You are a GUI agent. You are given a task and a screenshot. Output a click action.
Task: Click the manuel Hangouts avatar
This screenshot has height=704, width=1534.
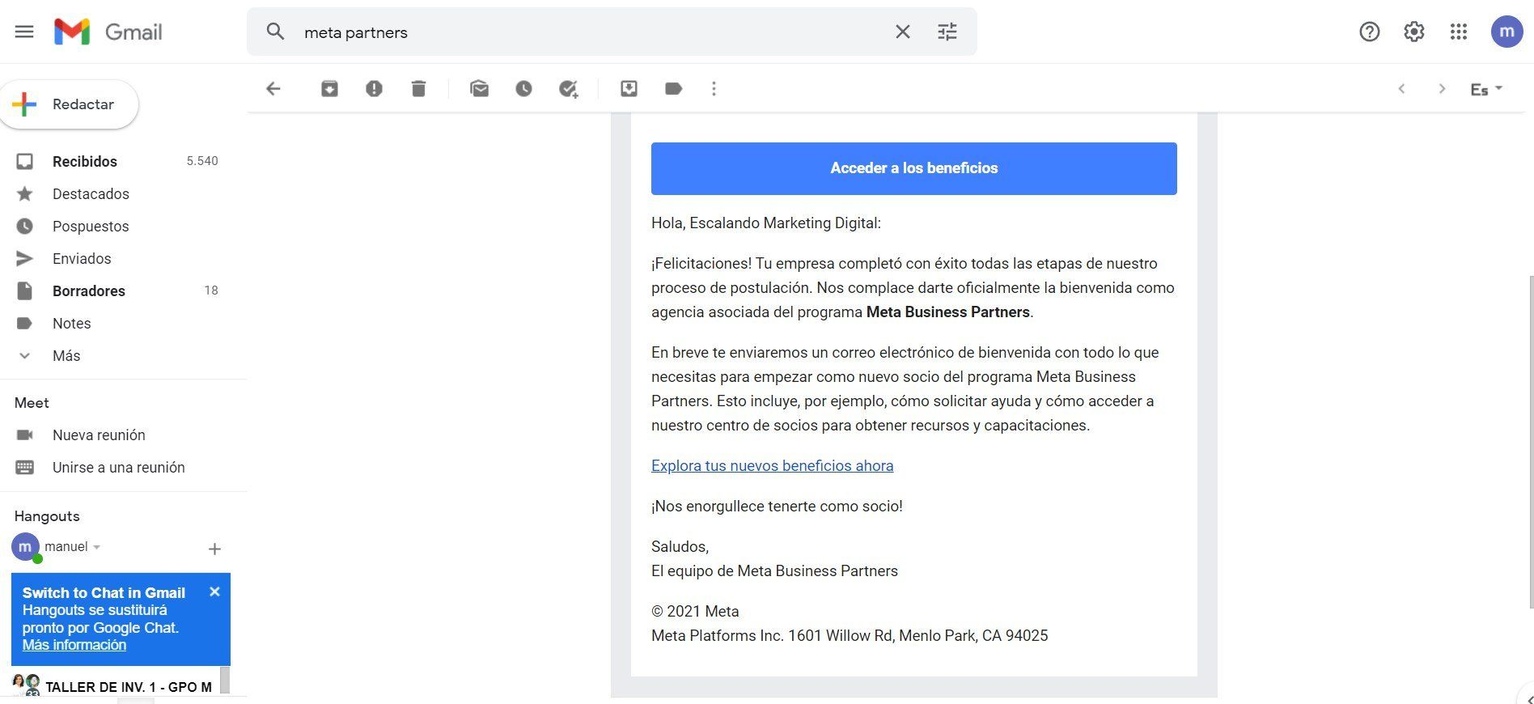[x=25, y=547]
